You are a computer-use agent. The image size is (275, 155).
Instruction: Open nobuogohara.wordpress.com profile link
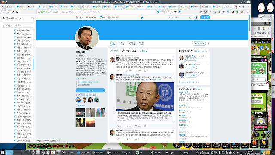pyautogui.click(x=88, y=82)
